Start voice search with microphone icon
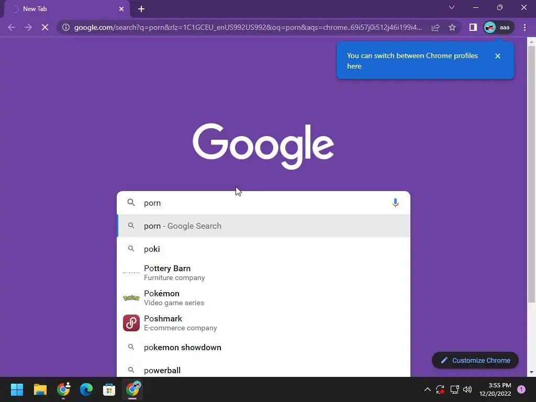The width and height of the screenshot is (536, 402). pos(395,203)
